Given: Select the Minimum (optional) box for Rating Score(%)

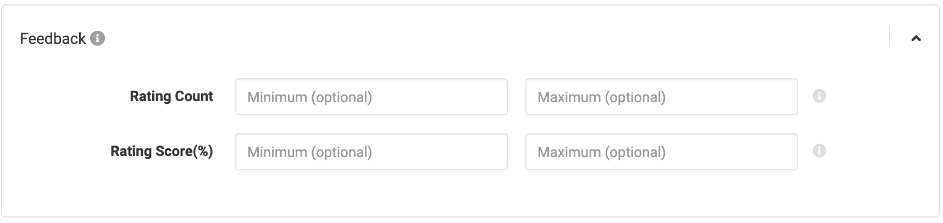Looking at the screenshot, I should (x=371, y=152).
